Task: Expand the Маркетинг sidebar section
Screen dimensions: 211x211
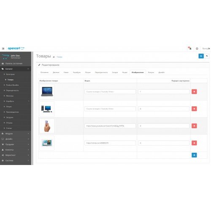Action: 16,155
